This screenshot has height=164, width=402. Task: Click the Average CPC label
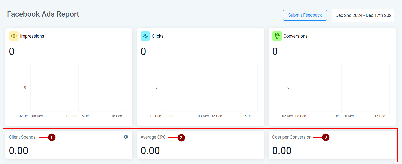pyautogui.click(x=153, y=137)
